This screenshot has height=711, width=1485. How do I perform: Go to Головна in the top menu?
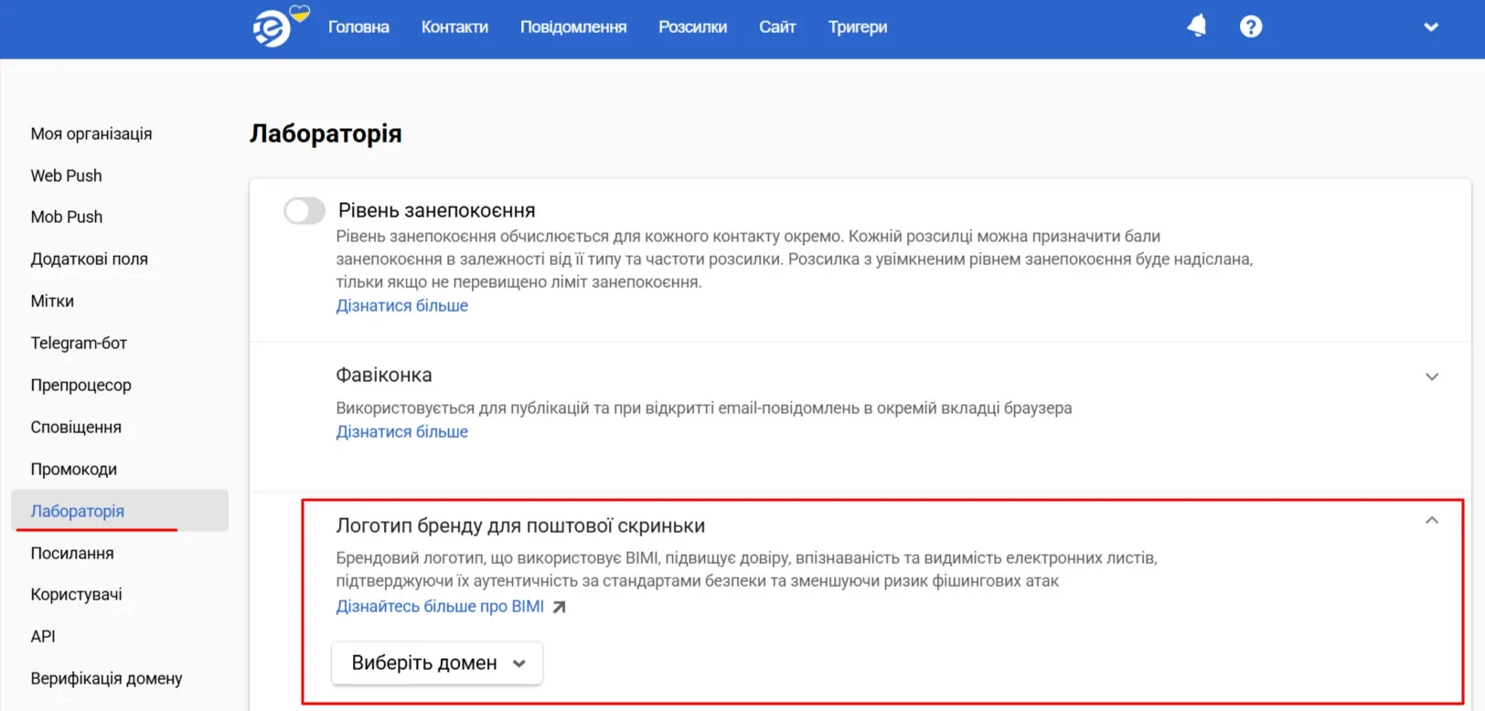(x=358, y=27)
